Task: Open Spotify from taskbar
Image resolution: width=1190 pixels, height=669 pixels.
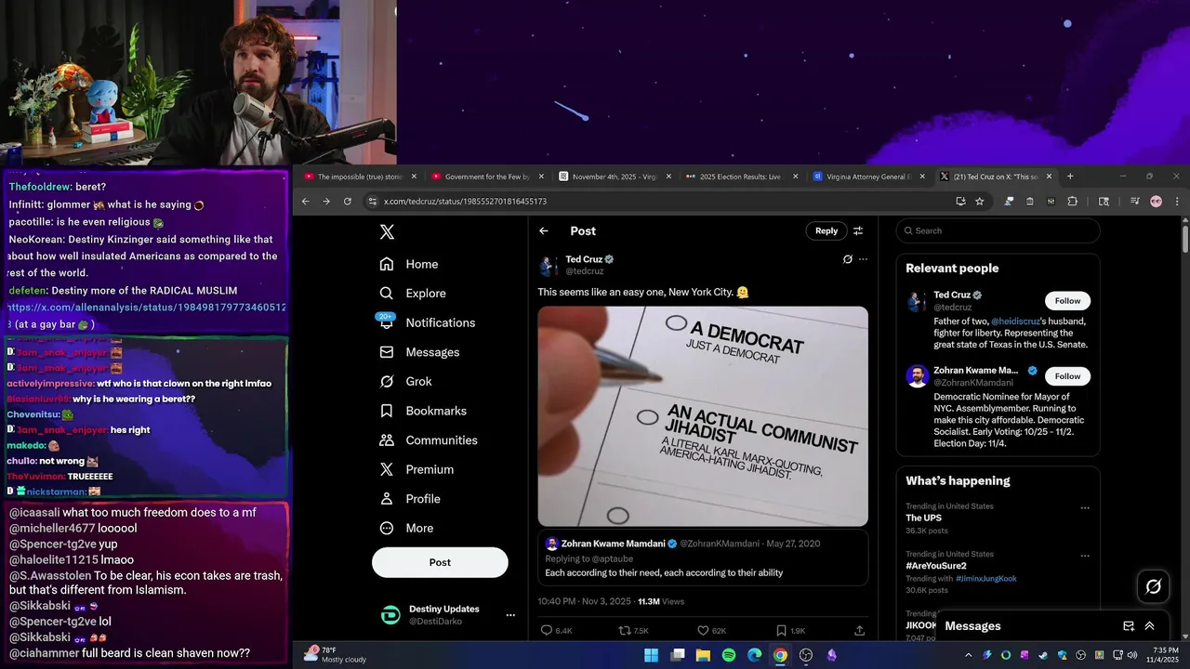Action: 729,655
